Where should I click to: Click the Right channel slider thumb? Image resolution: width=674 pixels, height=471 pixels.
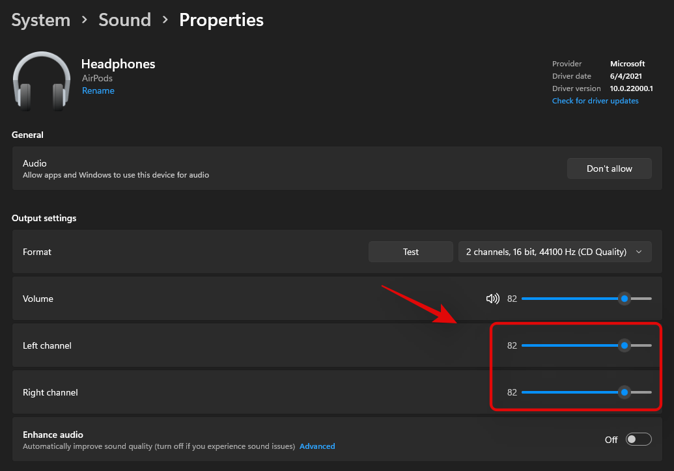625,392
